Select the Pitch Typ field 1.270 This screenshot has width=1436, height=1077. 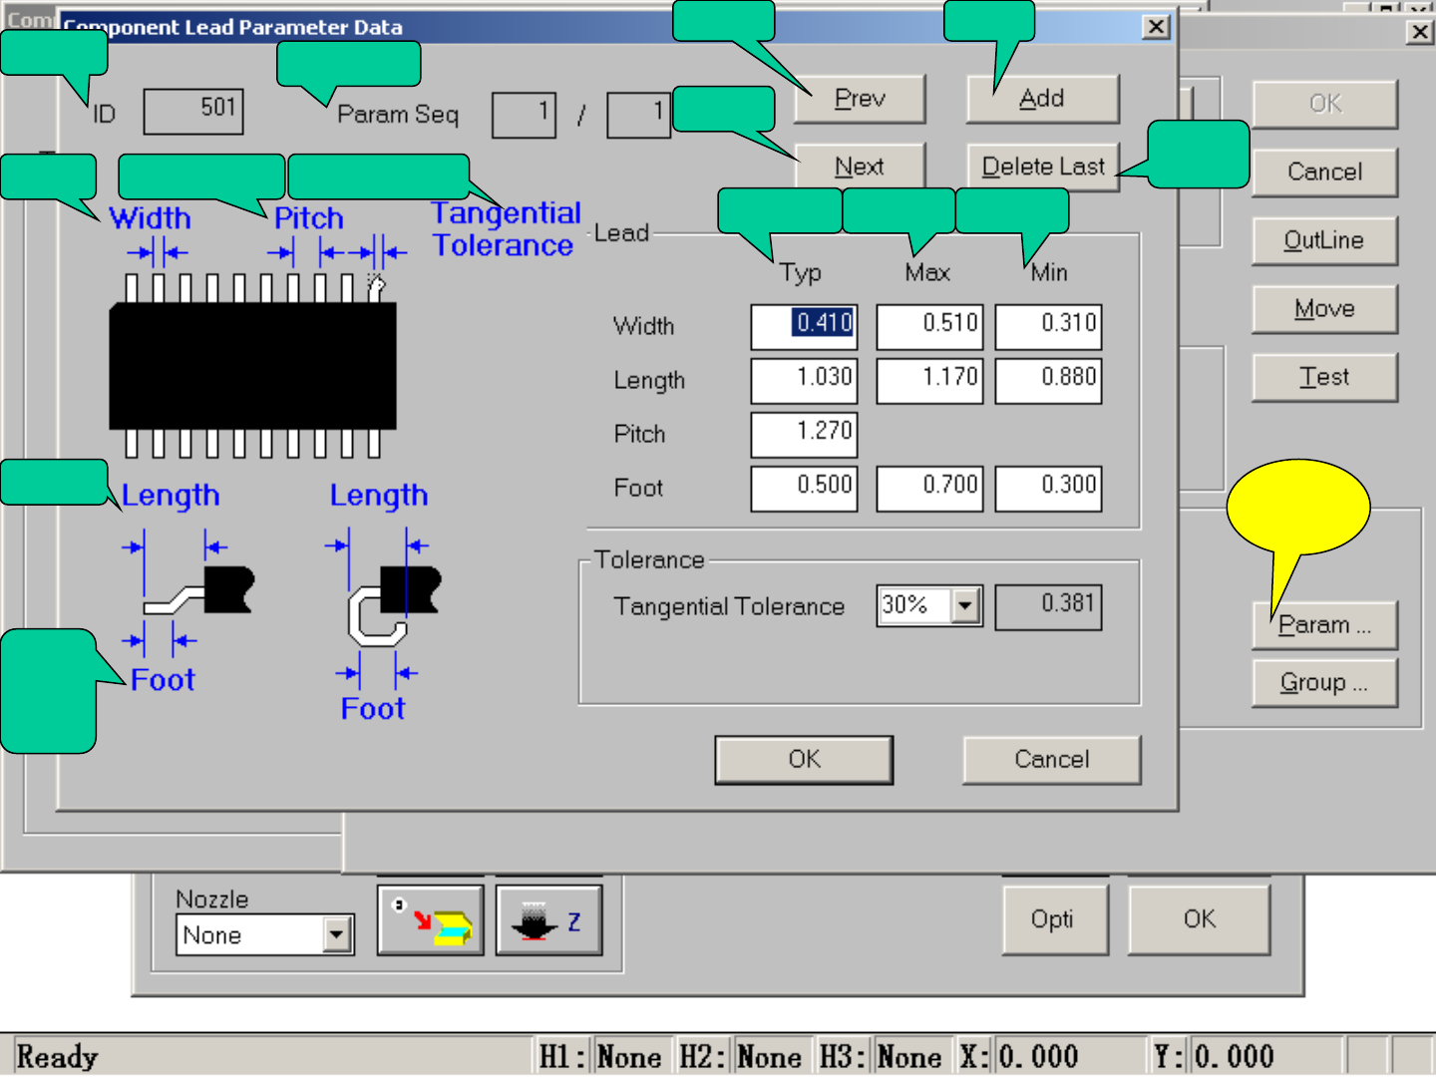tap(804, 434)
